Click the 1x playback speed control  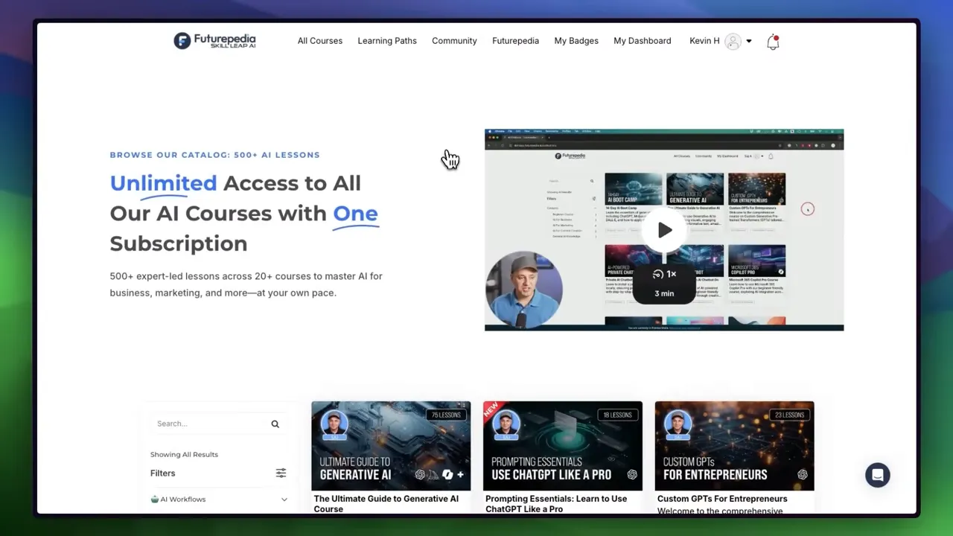pos(664,274)
